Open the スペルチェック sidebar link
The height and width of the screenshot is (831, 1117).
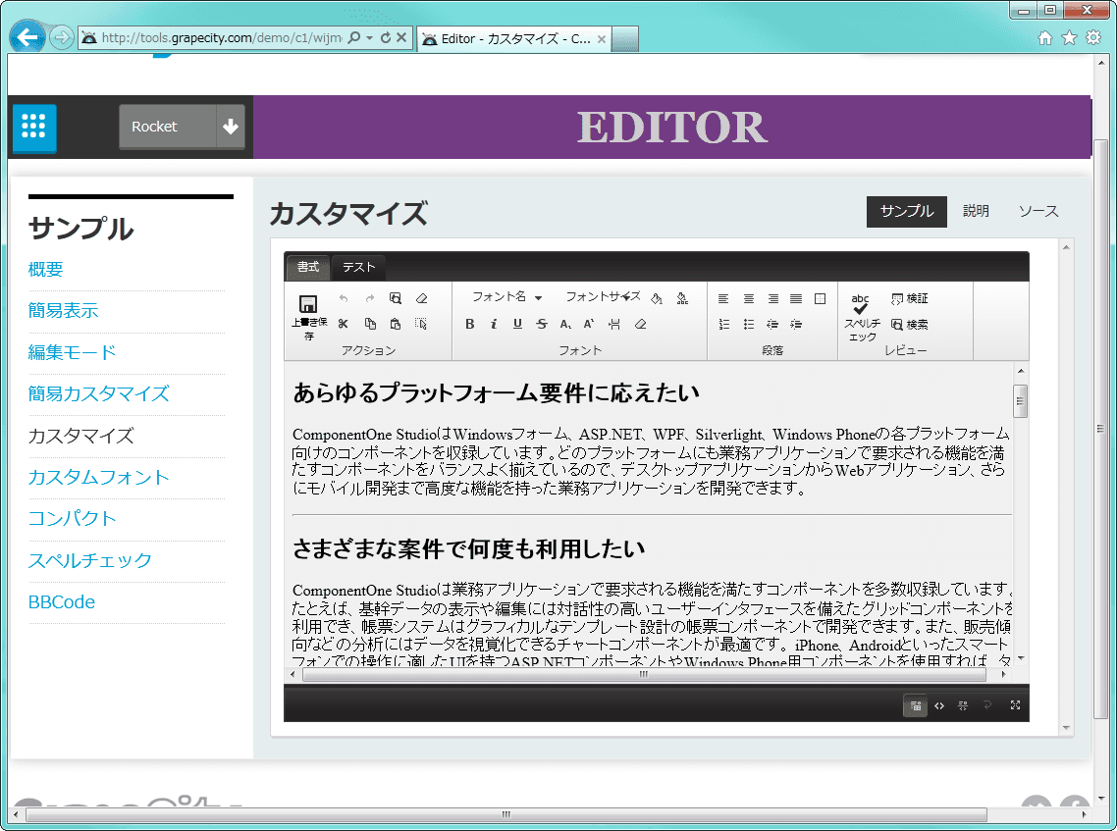click(x=89, y=559)
